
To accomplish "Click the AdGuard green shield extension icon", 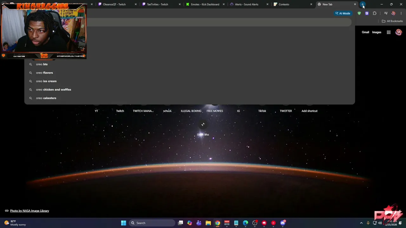I will click(359, 13).
